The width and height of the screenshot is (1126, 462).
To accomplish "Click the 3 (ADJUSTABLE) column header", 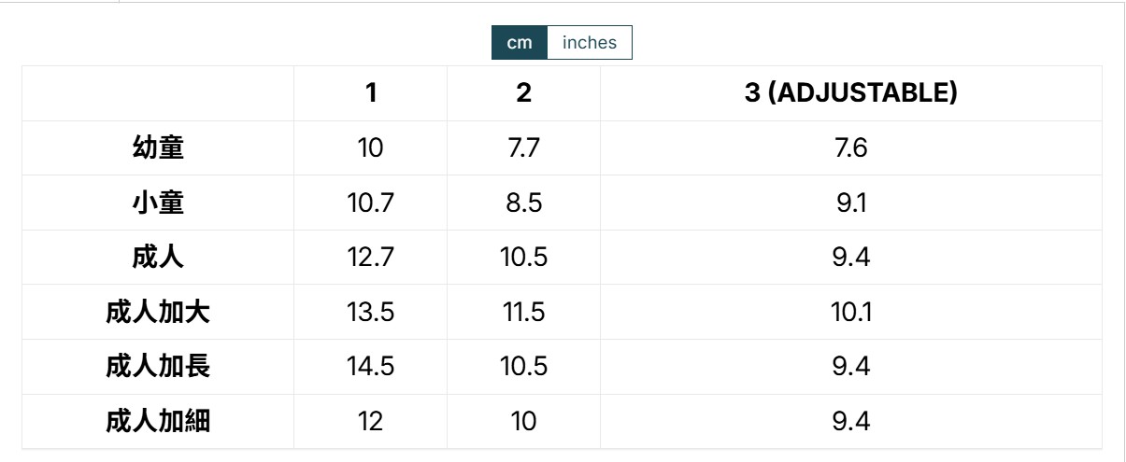I will pyautogui.click(x=850, y=93).
